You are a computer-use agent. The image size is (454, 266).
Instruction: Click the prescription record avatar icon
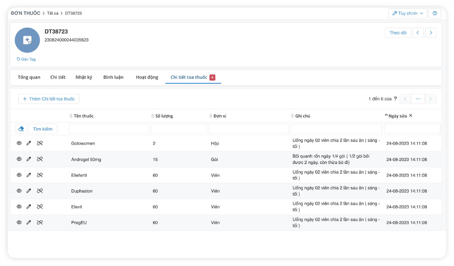coord(27,40)
